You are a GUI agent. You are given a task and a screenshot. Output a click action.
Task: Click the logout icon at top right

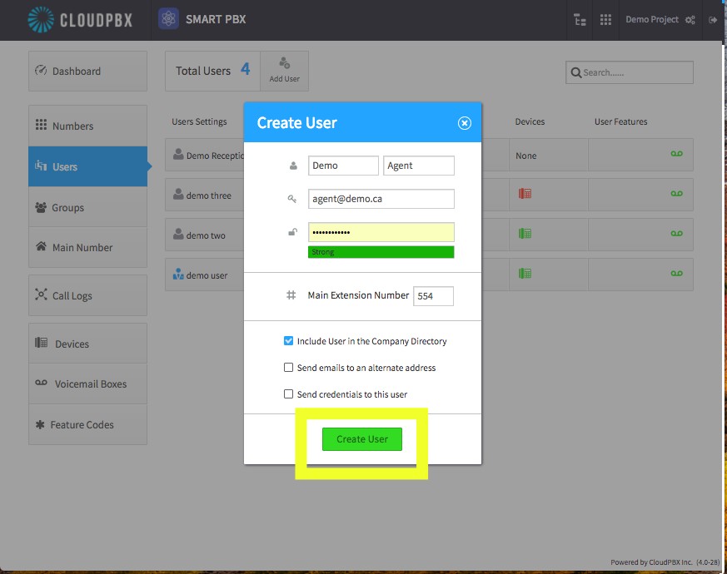point(713,20)
